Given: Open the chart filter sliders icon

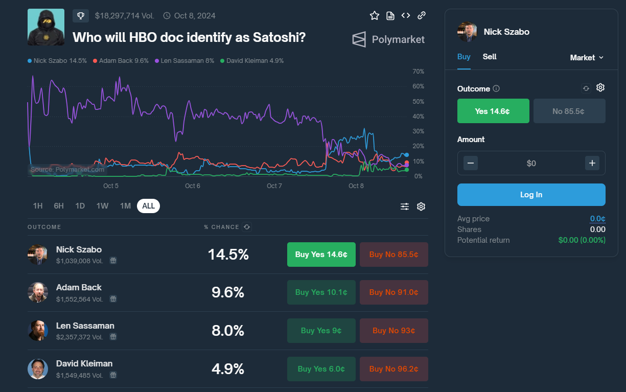Looking at the screenshot, I should tap(405, 206).
